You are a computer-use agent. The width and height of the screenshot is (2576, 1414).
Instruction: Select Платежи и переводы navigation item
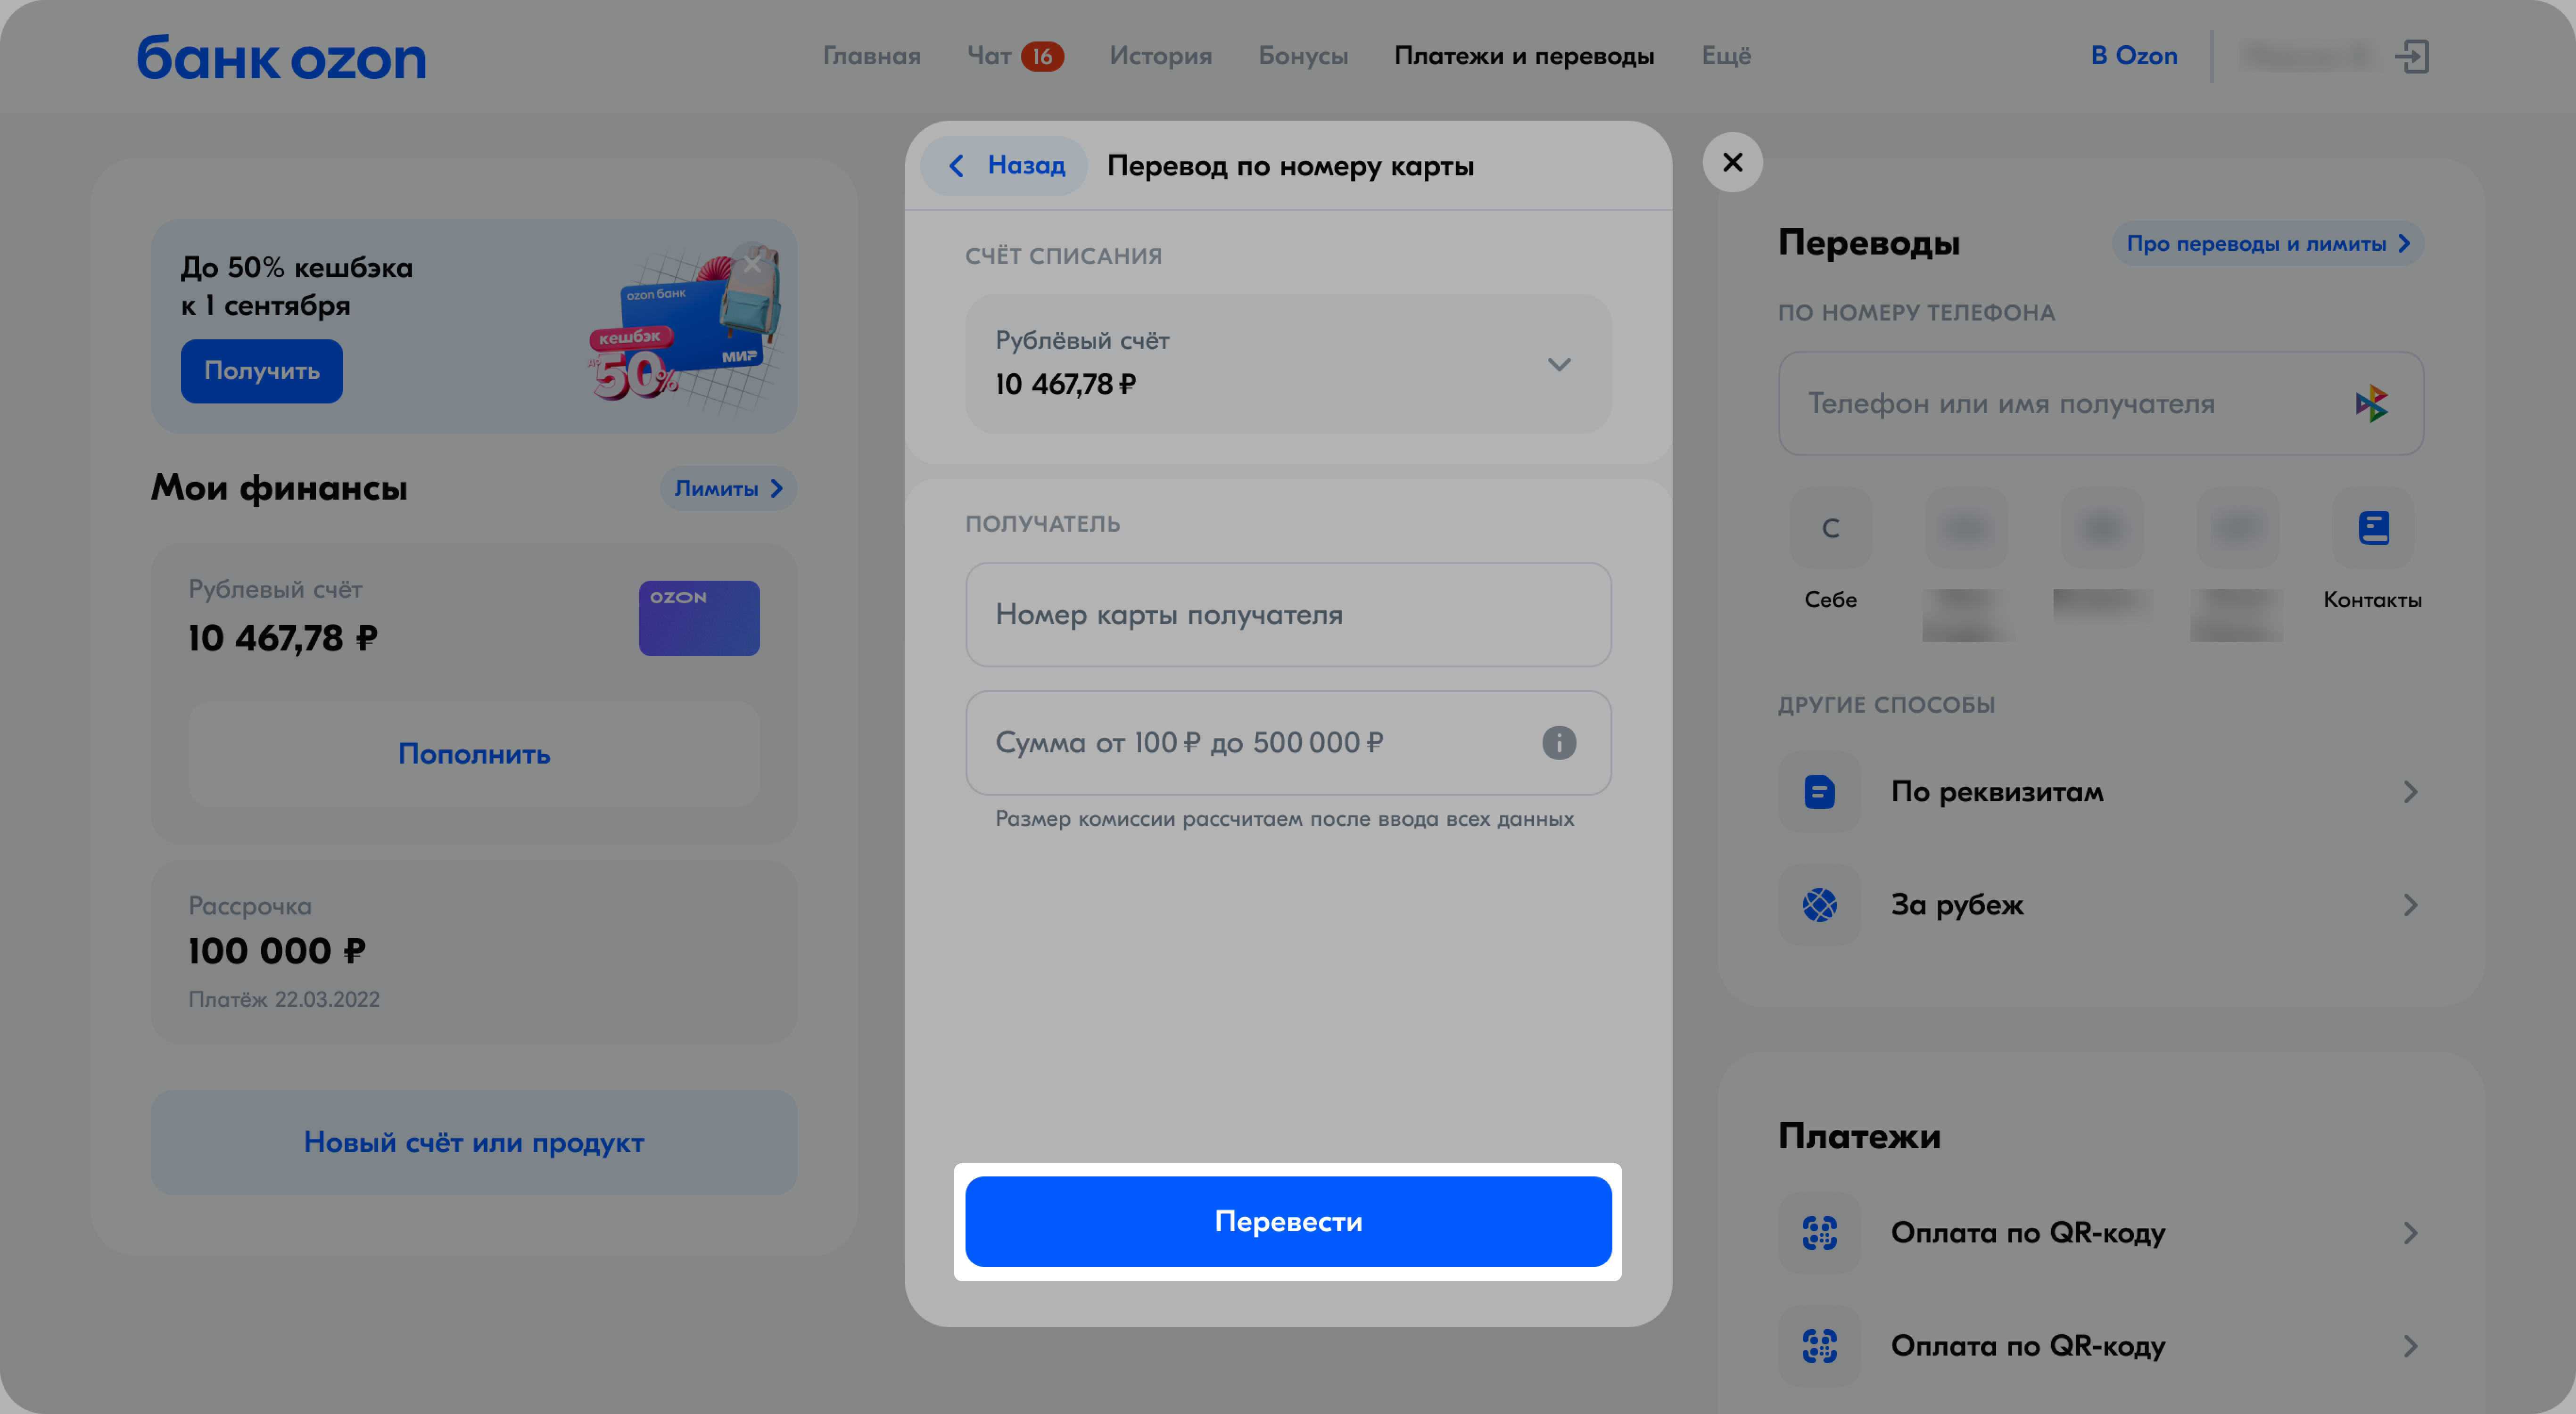(1524, 56)
